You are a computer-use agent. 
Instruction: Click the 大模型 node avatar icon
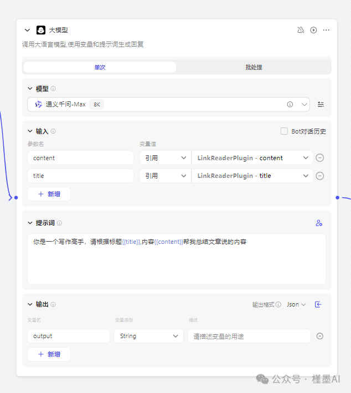[x=41, y=30]
